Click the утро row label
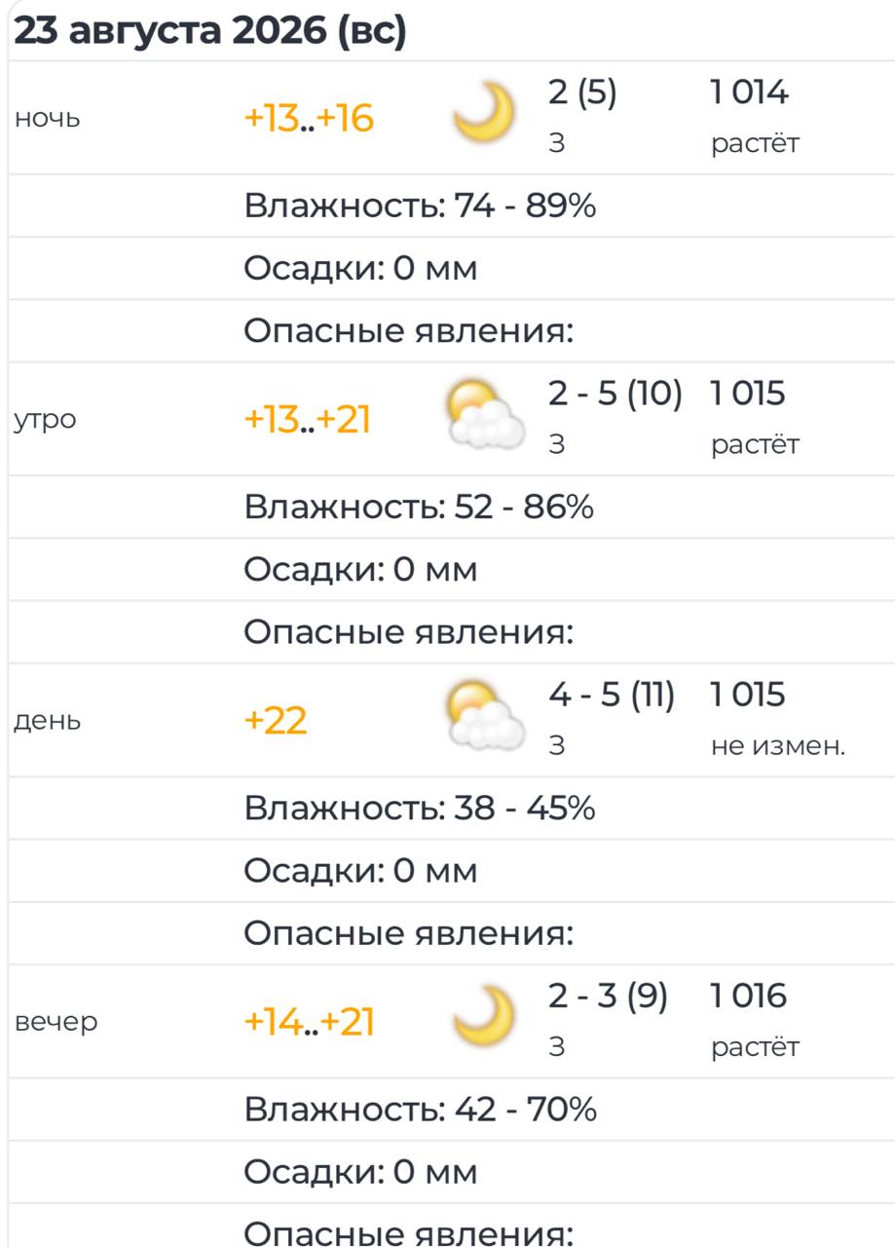895x1247 pixels. 45,421
